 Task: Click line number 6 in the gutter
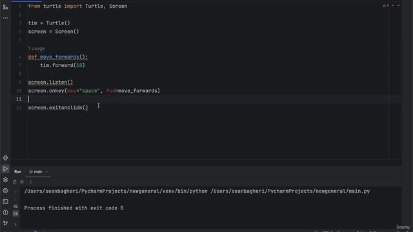[x=20, y=57]
